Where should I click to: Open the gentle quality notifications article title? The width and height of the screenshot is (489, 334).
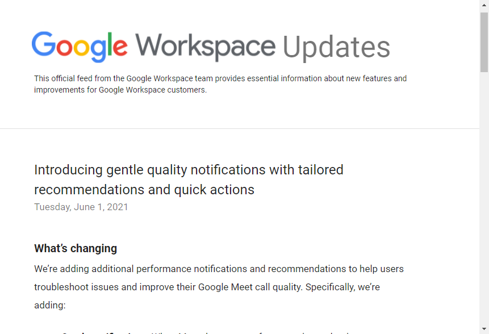coord(189,170)
